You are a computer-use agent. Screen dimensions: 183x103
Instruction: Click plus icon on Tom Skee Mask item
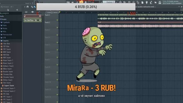pyautogui.click(x=40, y=20)
